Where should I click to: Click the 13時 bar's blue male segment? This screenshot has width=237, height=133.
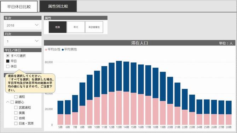(x=119, y=76)
